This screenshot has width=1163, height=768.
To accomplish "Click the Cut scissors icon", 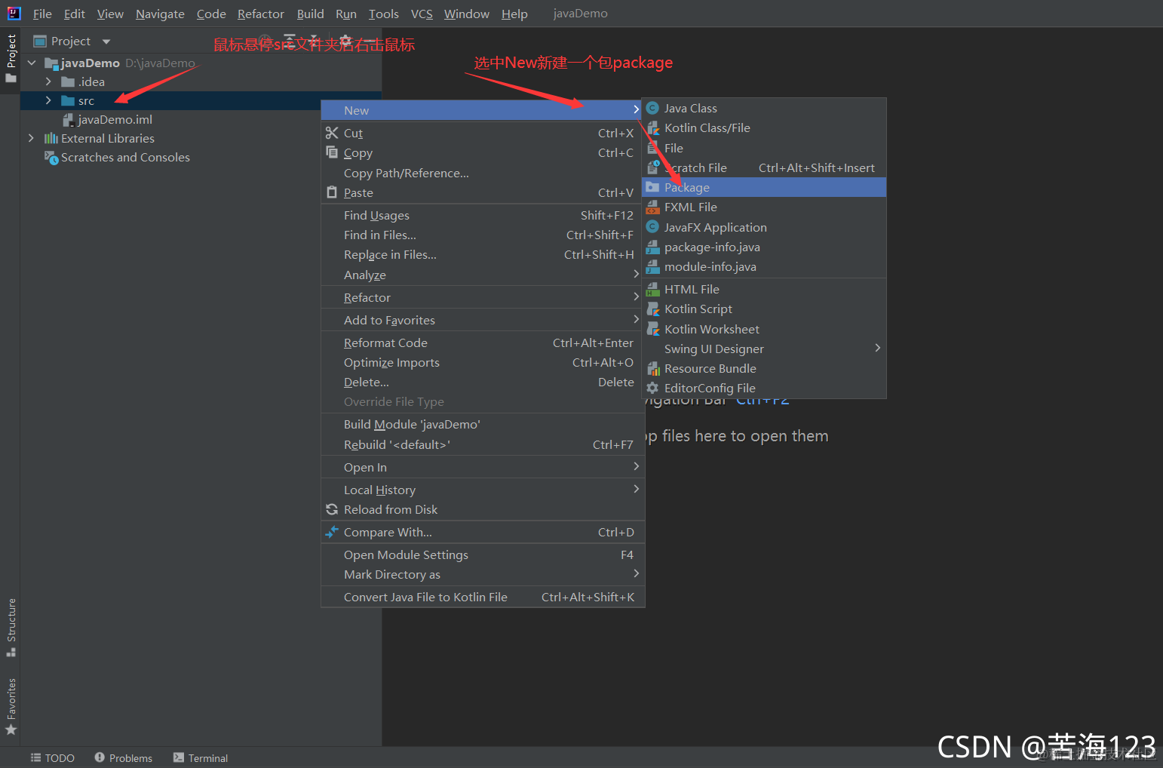I will 332,133.
